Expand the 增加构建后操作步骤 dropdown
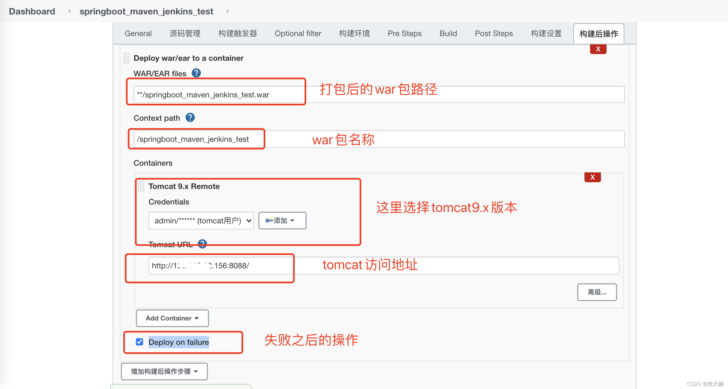The image size is (728, 389). tap(163, 370)
